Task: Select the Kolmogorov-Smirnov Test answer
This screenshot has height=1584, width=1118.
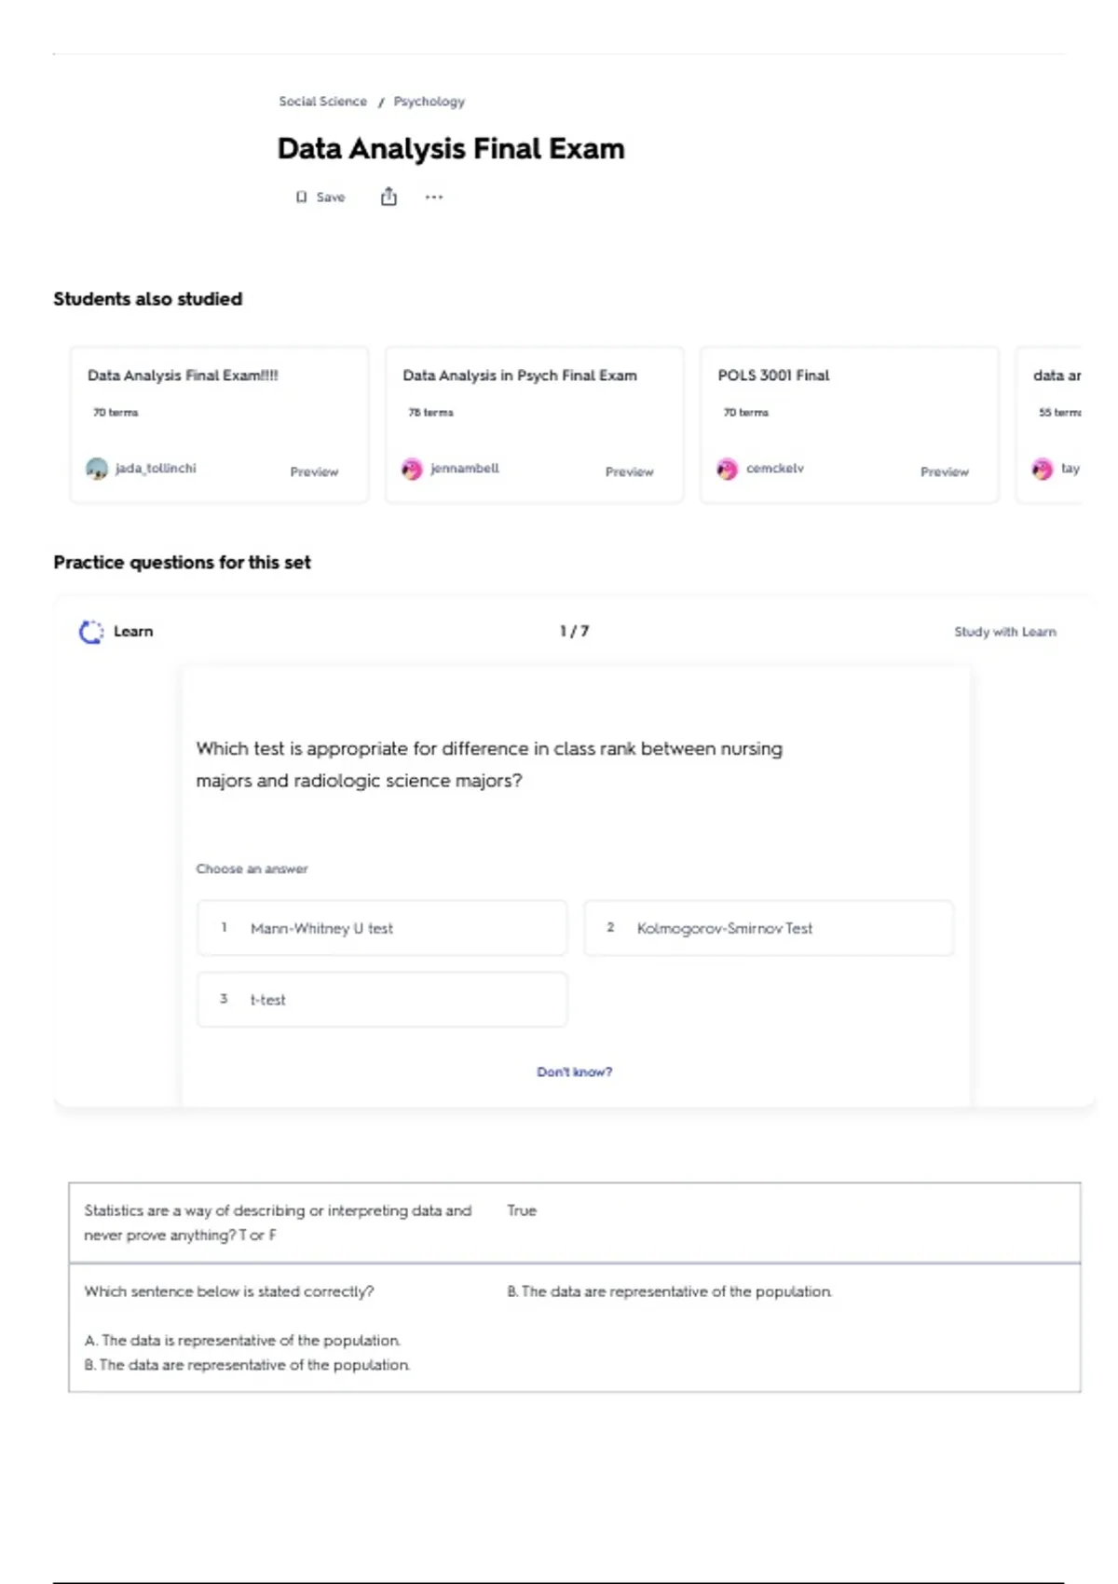Action: click(768, 928)
